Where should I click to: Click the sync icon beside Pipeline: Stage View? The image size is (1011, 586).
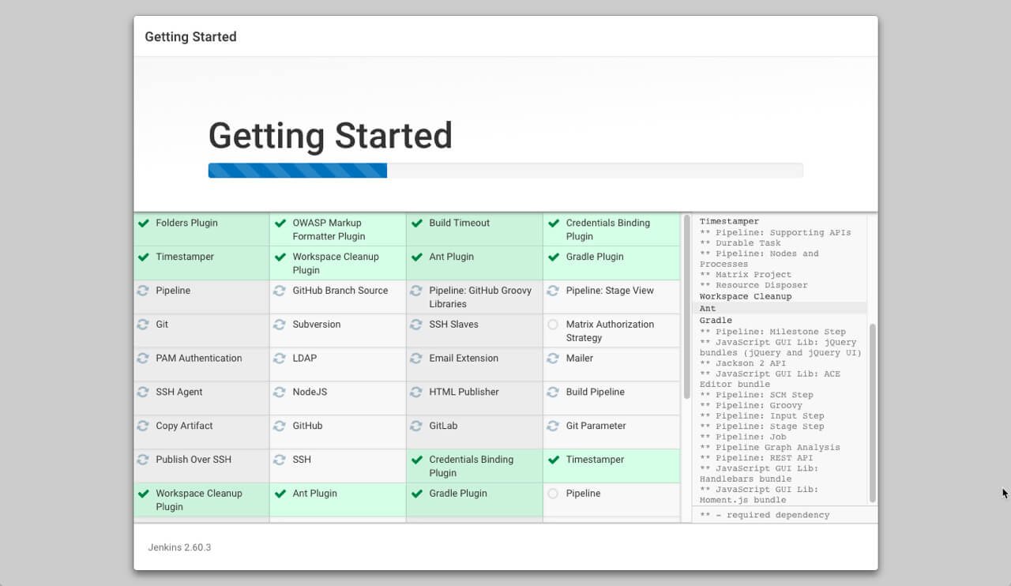[553, 291]
